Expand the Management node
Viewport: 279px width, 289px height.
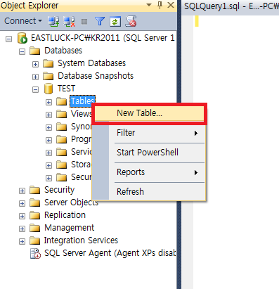point(22,229)
